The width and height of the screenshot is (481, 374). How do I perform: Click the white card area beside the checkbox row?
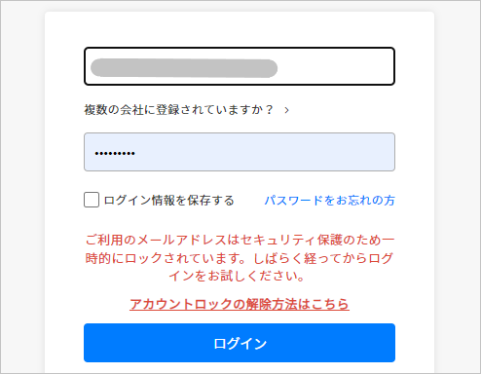click(x=249, y=201)
